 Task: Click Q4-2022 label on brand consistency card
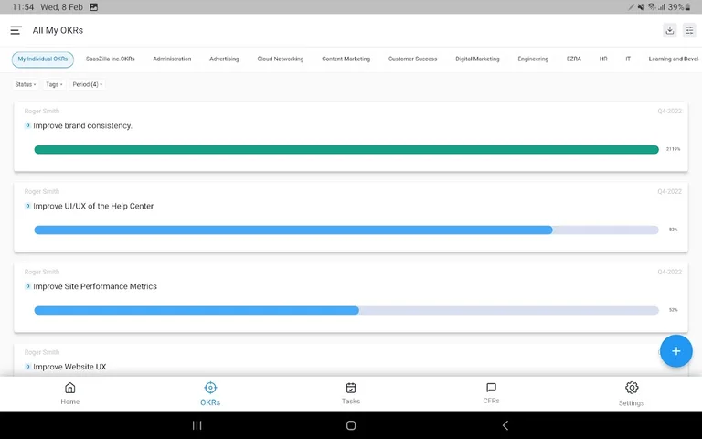669,111
